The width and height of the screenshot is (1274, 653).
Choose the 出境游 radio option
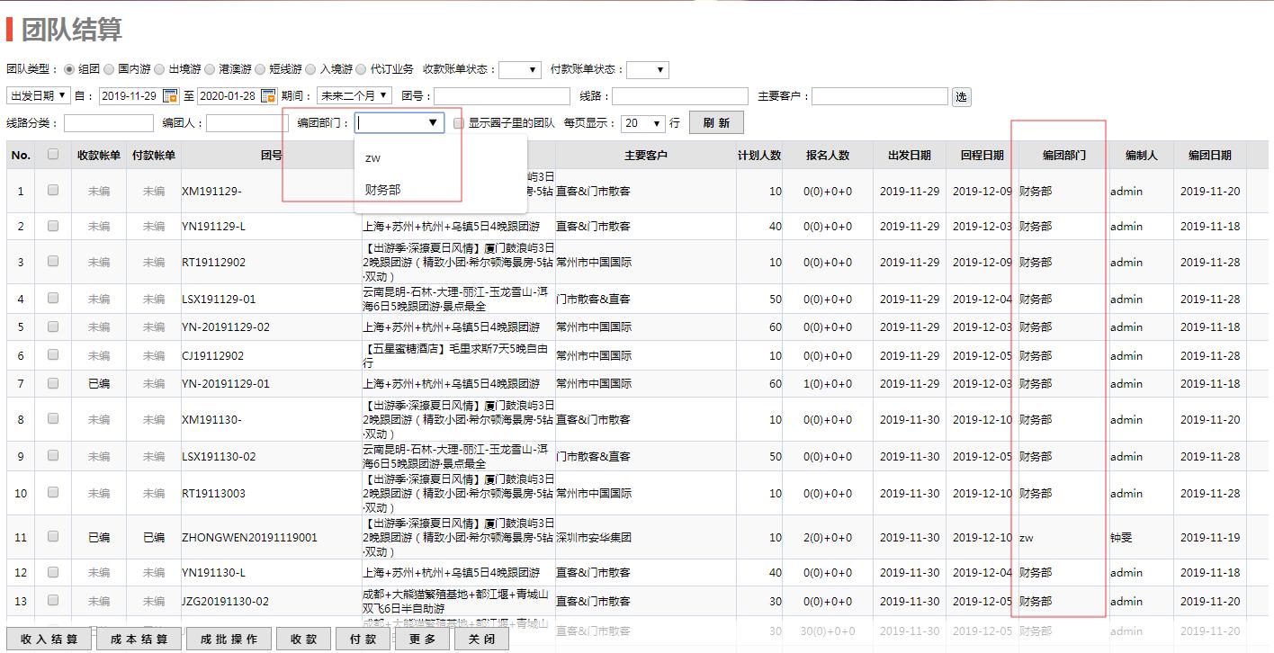pyautogui.click(x=159, y=69)
